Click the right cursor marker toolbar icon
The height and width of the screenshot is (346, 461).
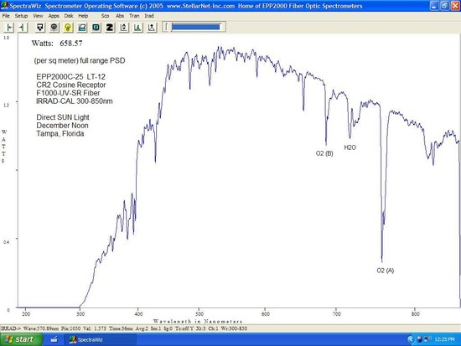pyautogui.click(x=23, y=28)
